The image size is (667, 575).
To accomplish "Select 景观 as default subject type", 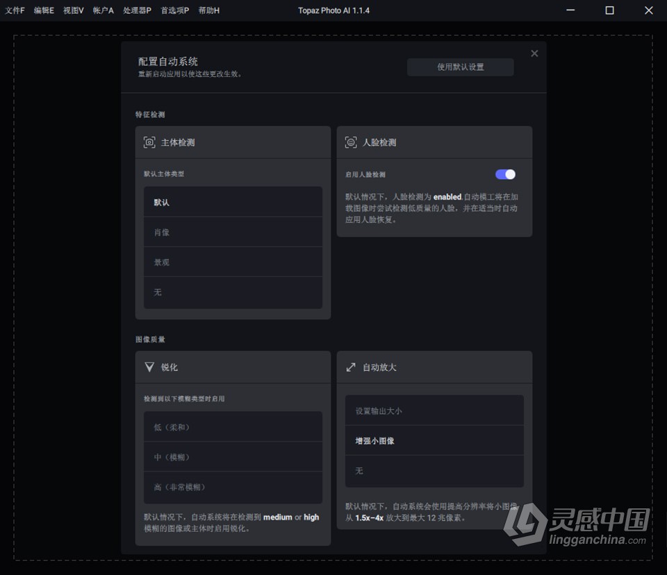I will pos(233,262).
